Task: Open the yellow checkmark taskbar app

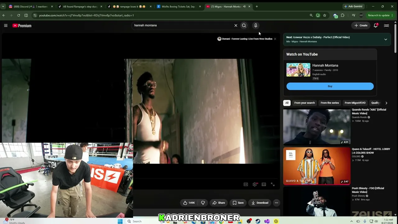Action: tap(276, 221)
